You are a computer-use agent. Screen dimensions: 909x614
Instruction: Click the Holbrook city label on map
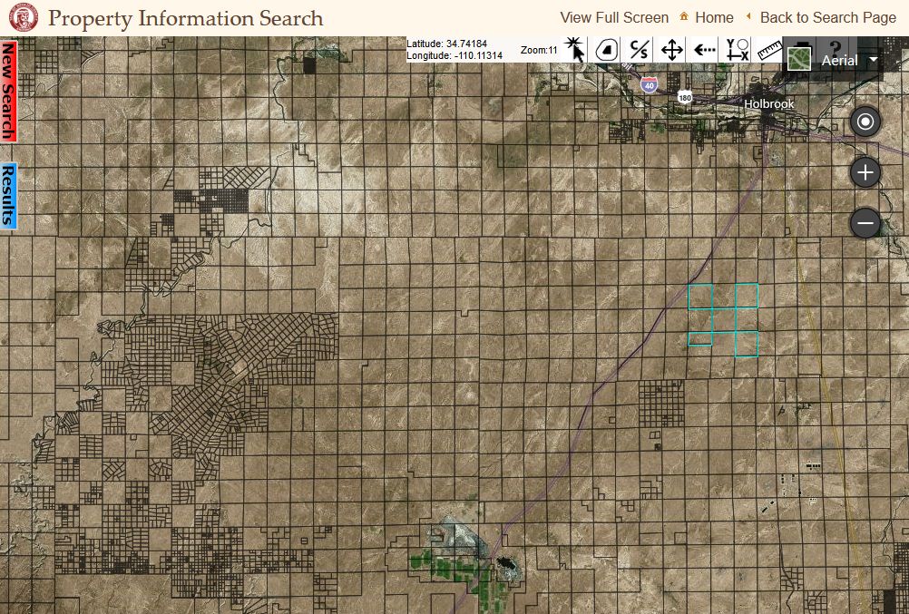[768, 103]
